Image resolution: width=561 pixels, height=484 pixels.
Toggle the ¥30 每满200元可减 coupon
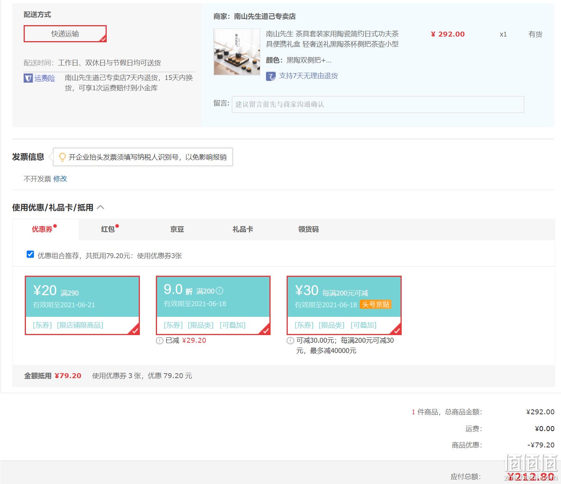344,305
